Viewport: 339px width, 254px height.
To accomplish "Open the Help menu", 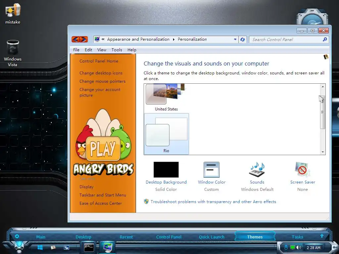I will click(x=132, y=50).
